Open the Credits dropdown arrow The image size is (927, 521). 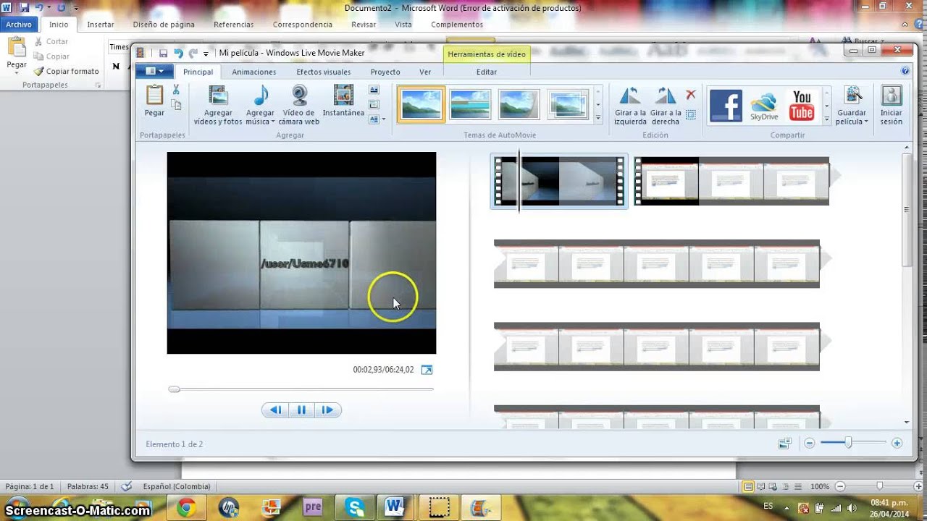[x=383, y=119]
